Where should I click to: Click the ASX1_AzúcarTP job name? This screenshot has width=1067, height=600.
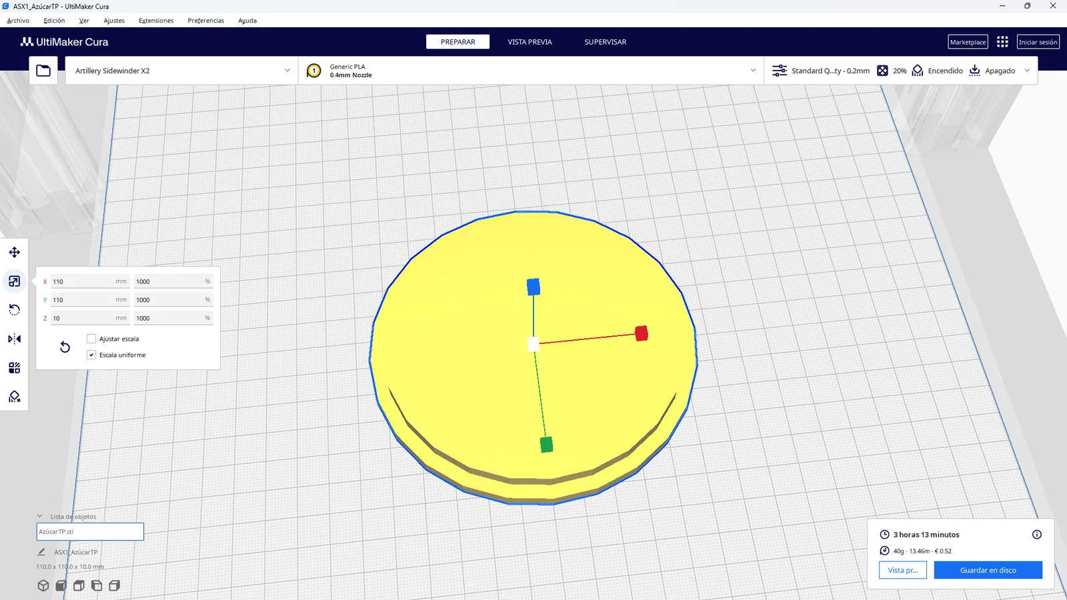point(76,552)
